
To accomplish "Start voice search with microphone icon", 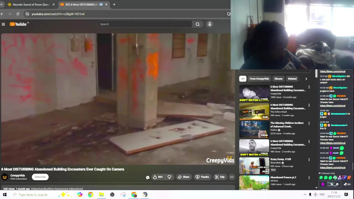I will [x=210, y=24].
